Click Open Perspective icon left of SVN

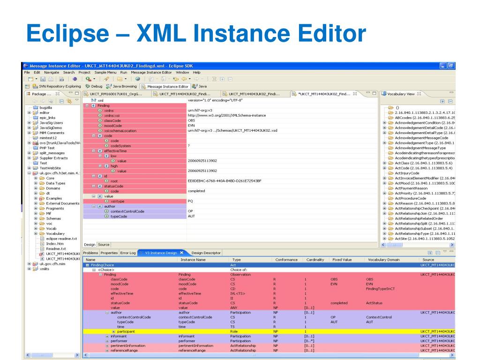click(27, 86)
